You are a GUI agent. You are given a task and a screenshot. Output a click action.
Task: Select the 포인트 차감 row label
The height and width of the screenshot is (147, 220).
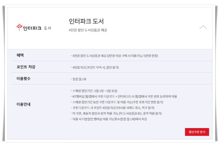[26, 67]
